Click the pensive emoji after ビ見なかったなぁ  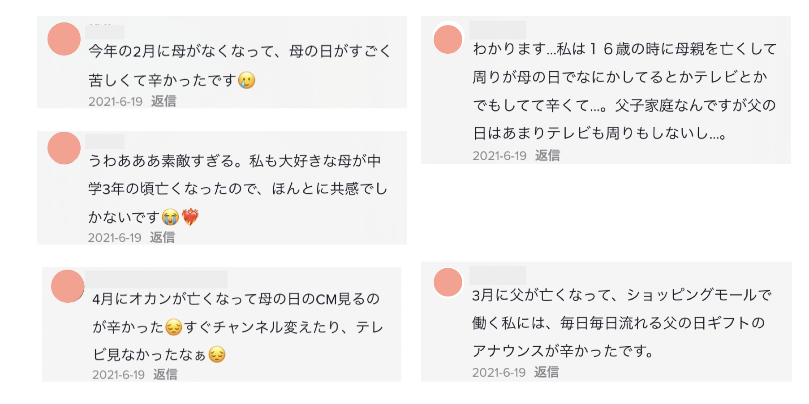(x=217, y=355)
